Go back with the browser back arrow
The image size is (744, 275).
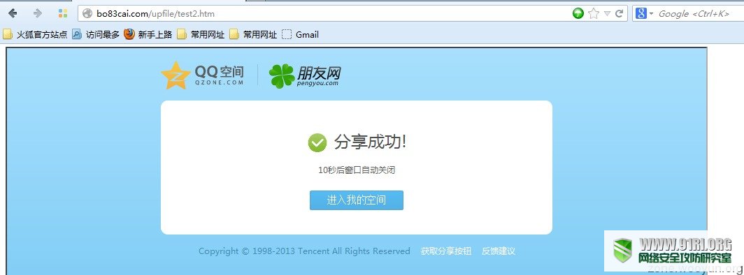pos(13,13)
